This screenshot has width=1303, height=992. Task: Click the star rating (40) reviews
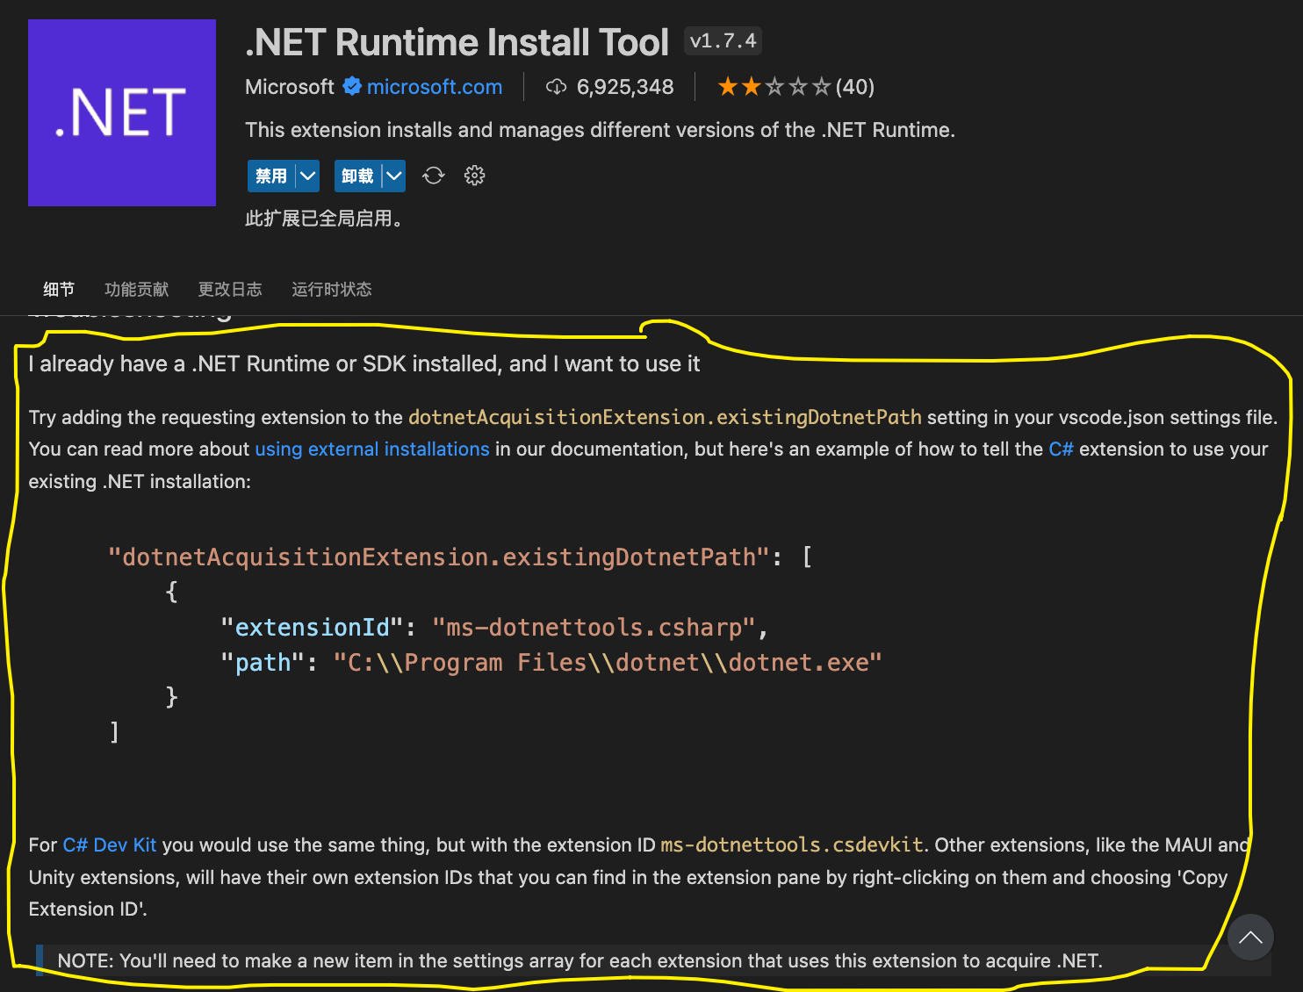point(795,87)
